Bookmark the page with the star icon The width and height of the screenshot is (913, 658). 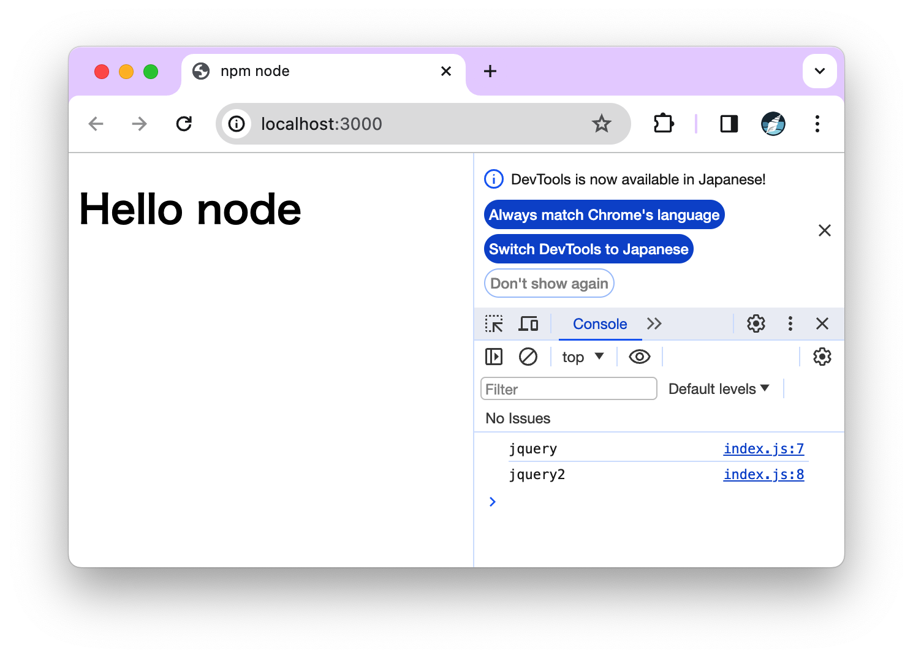pos(602,123)
